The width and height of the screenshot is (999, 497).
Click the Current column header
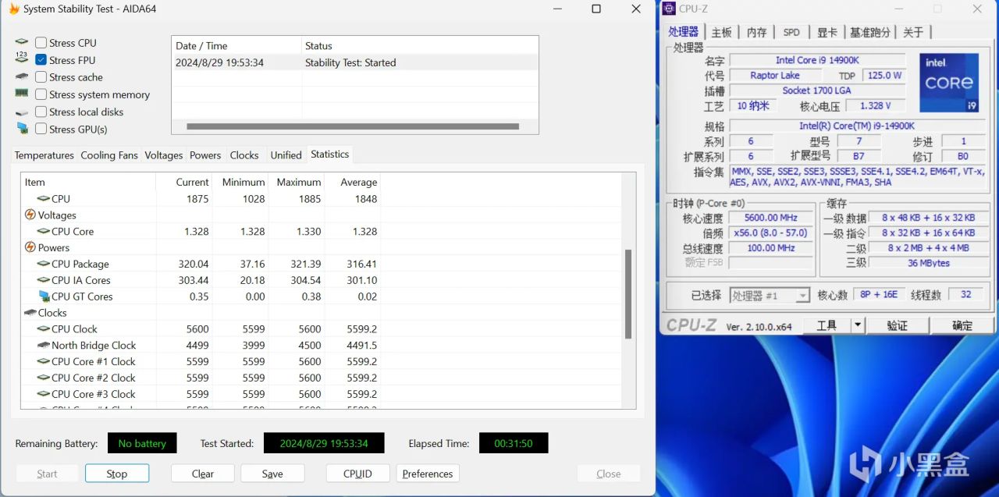[x=184, y=182]
